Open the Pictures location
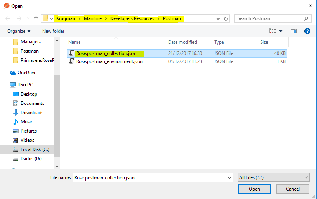Screen dimensions: 317x199 click(x=25, y=131)
